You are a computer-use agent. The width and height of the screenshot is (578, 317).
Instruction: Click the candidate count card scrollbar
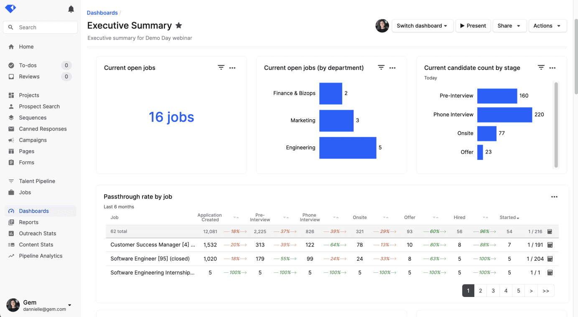pyautogui.click(x=556, y=124)
